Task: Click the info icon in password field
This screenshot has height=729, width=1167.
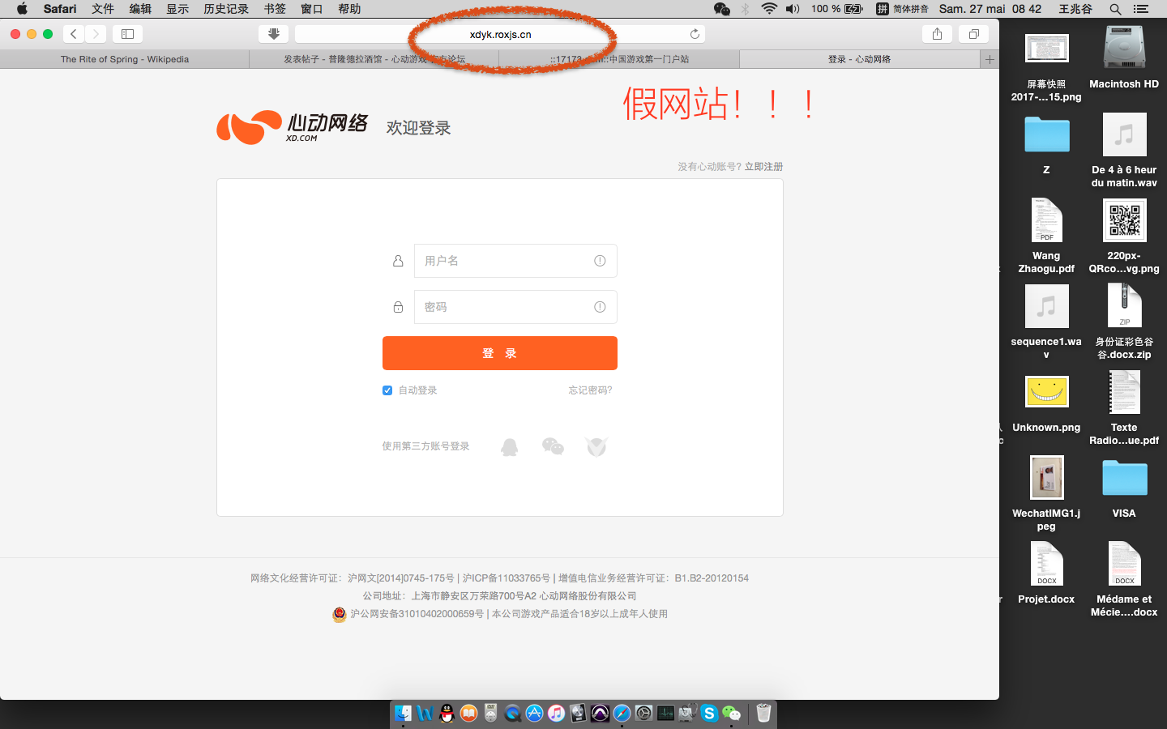Action: [x=600, y=307]
